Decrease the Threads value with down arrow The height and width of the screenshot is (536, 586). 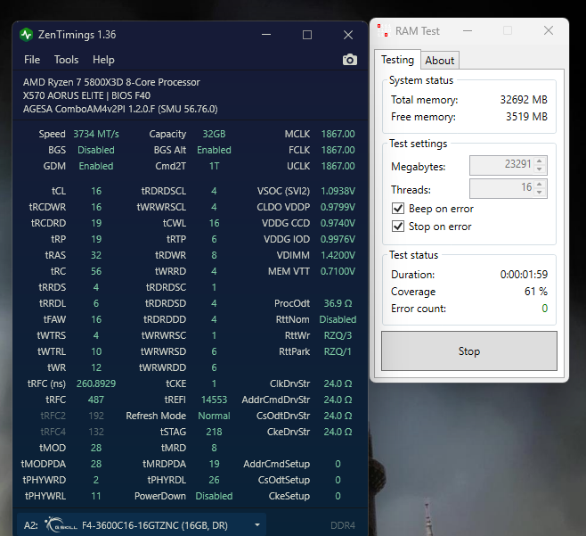[x=540, y=193]
